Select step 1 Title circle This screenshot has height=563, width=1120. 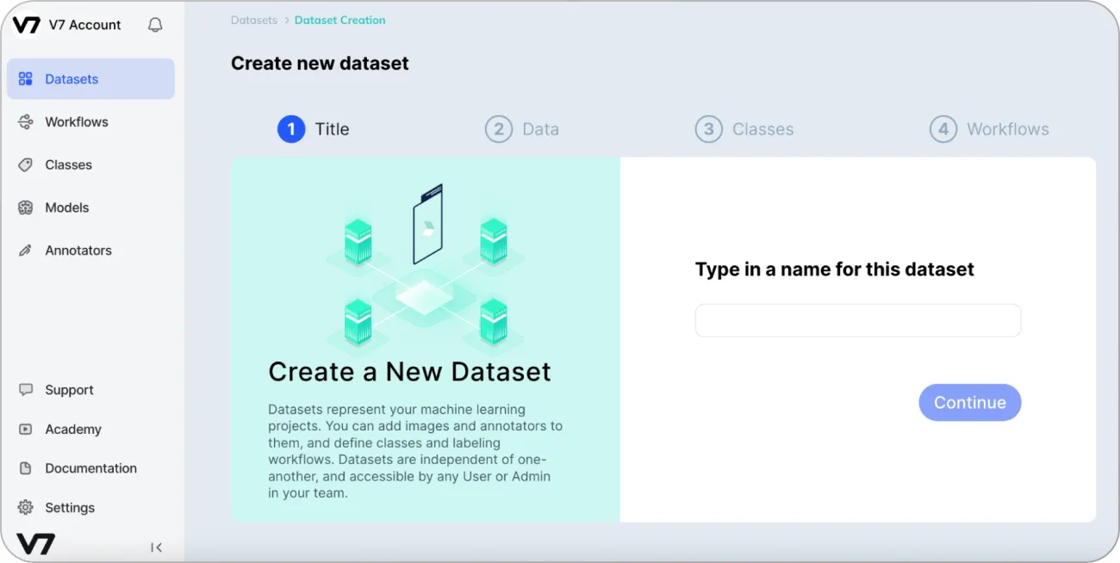click(x=290, y=128)
